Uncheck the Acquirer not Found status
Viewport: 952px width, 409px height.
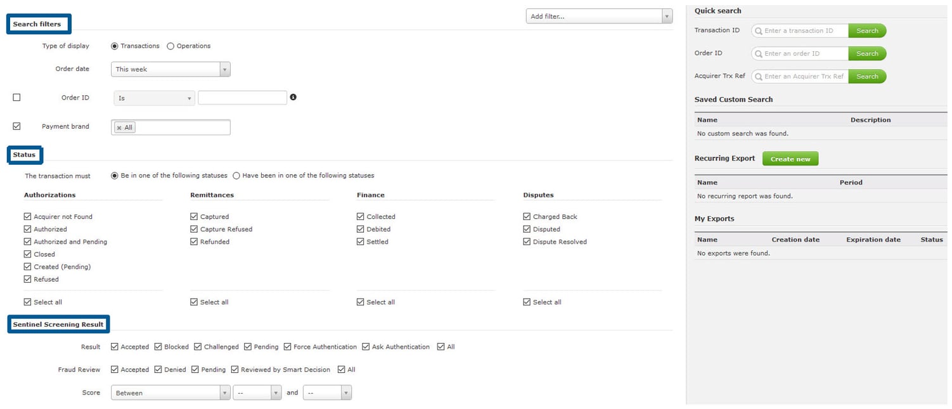coord(27,216)
